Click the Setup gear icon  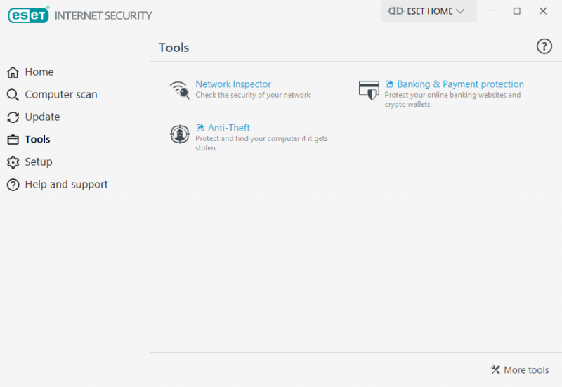[x=13, y=162]
